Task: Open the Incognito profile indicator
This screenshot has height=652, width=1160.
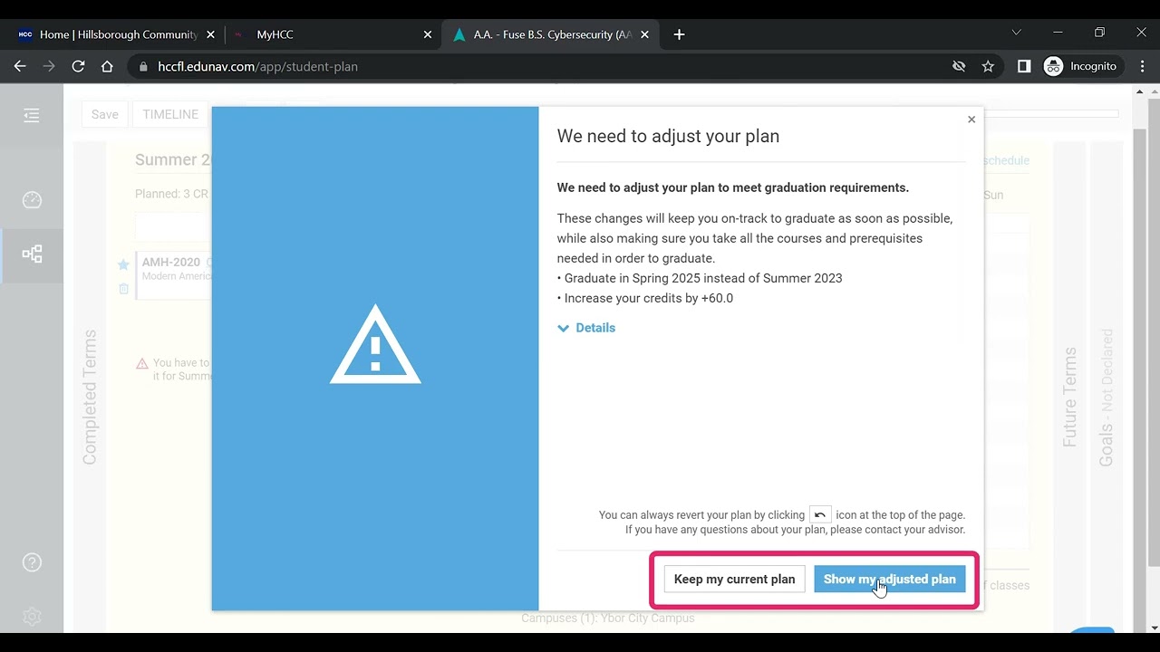Action: (x=1082, y=66)
